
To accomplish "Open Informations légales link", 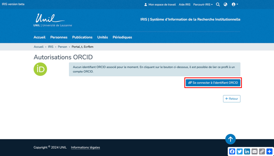I will 85,147.
